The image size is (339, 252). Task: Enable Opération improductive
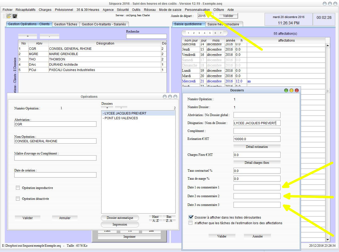point(18,188)
